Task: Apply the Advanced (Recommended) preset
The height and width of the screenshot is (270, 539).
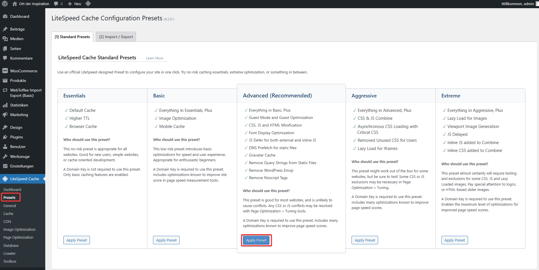Action: 256,240
